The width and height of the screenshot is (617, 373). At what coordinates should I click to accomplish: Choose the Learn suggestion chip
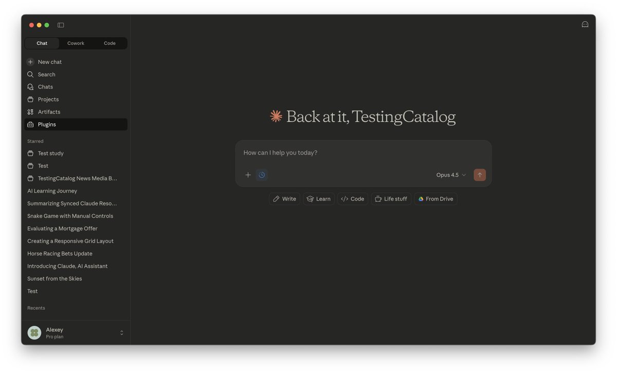click(319, 199)
